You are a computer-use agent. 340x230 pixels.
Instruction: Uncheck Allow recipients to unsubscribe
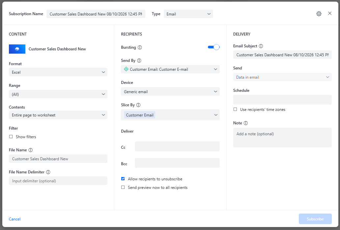point(123,179)
